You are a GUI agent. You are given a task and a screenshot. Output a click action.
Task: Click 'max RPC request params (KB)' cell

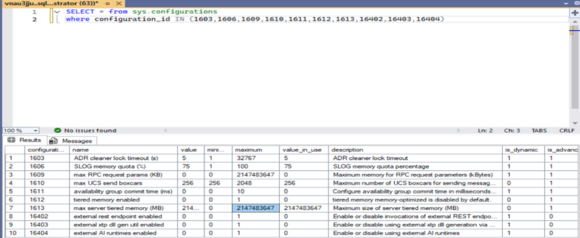(124, 174)
